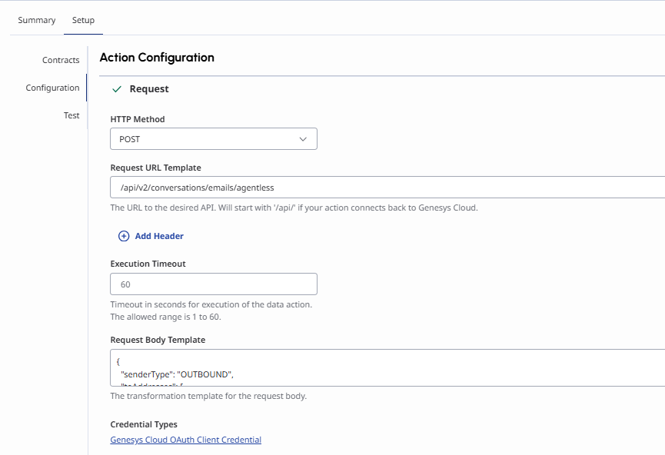Open the HTTP Method POST dropdown

coord(213,139)
